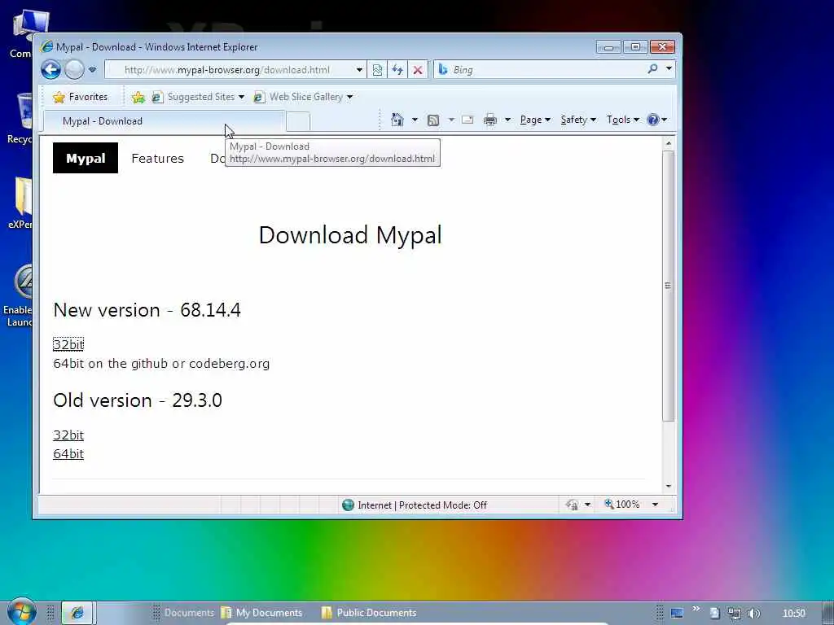Expand the Home button dropdown arrow
The image size is (834, 625).
[x=415, y=120]
